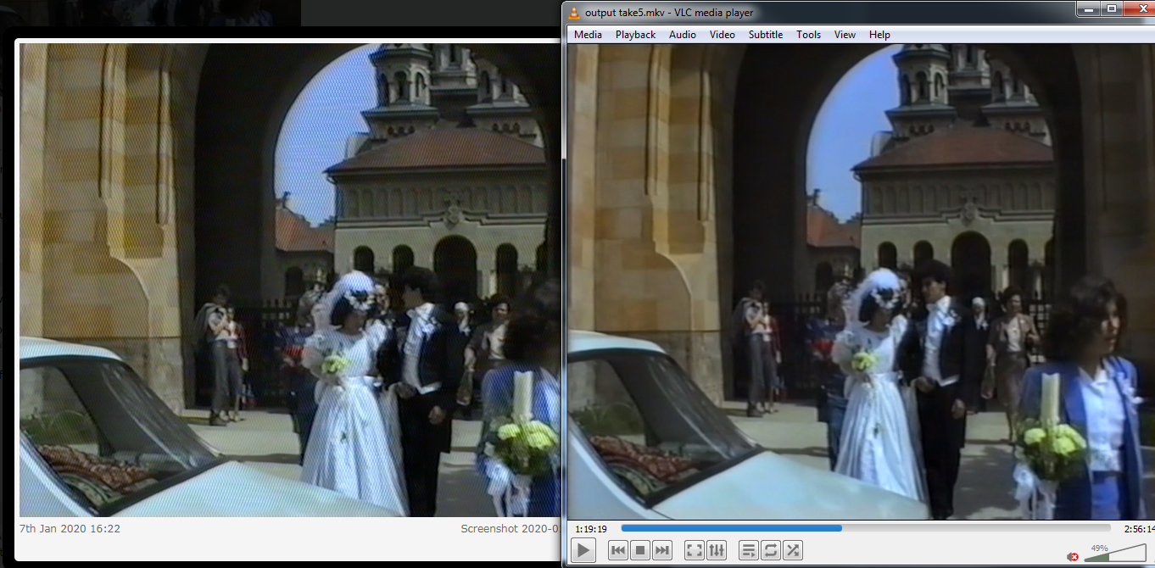Viewport: 1155px width, 568px height.
Task: Click the VLC video playback area
Action: pyautogui.click(x=861, y=281)
